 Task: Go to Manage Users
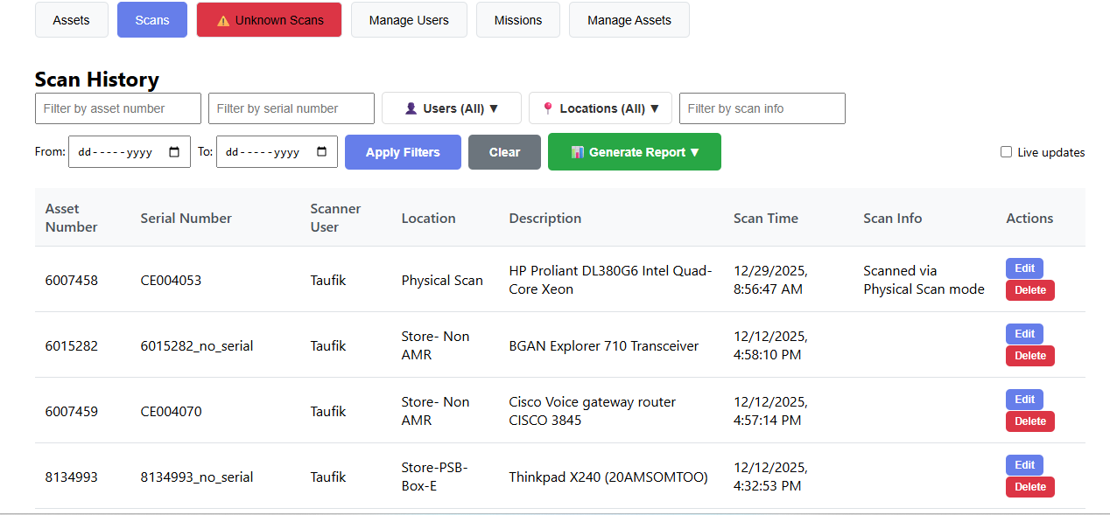pos(409,20)
